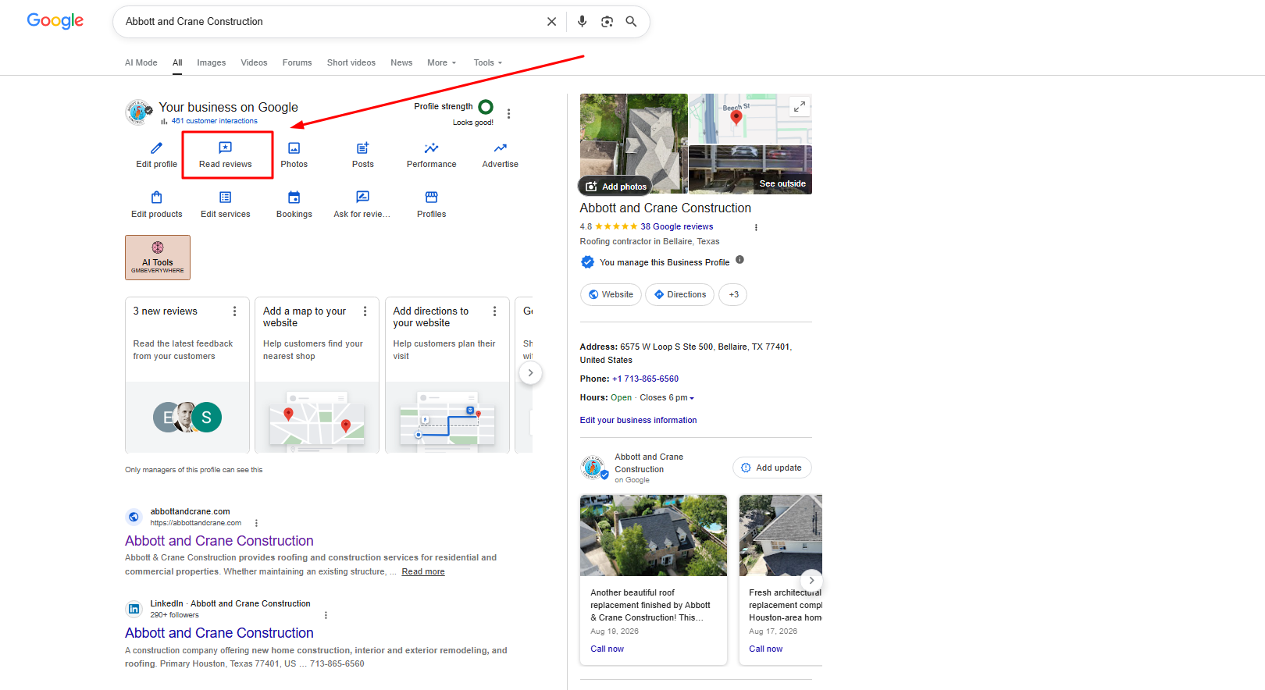Switch to Forums tab

[x=297, y=62]
